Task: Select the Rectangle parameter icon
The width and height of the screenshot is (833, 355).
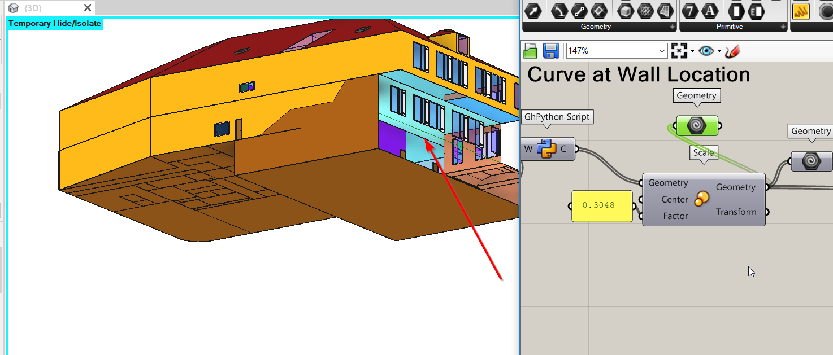Action: tap(599, 11)
